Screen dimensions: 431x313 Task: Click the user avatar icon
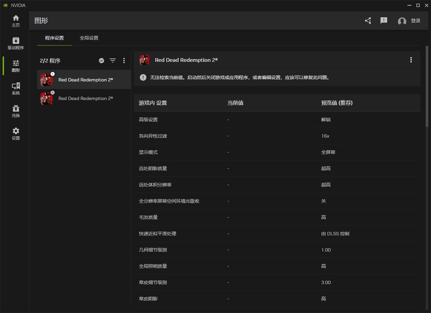402,21
